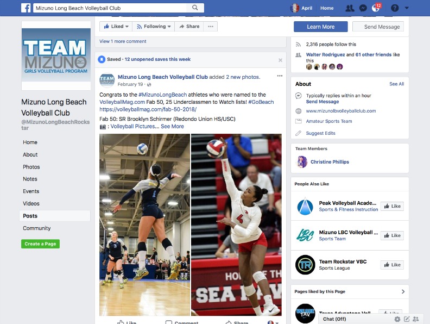Like Peak Volleyball Academy page

[x=392, y=206]
